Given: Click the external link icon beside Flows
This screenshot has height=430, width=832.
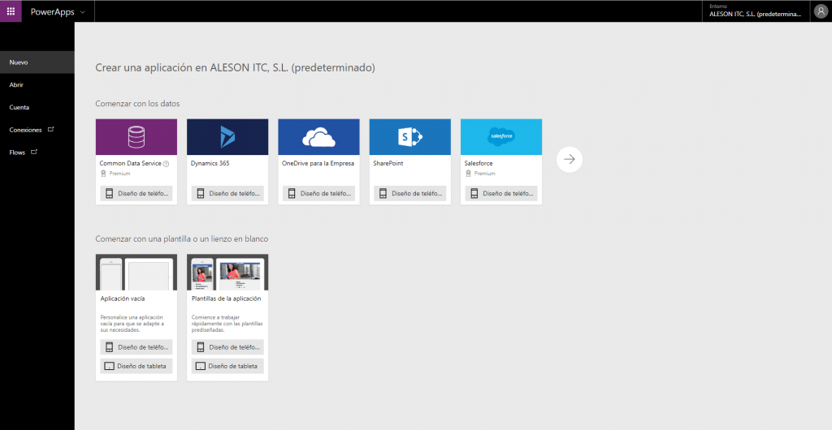Looking at the screenshot, I should [x=34, y=152].
